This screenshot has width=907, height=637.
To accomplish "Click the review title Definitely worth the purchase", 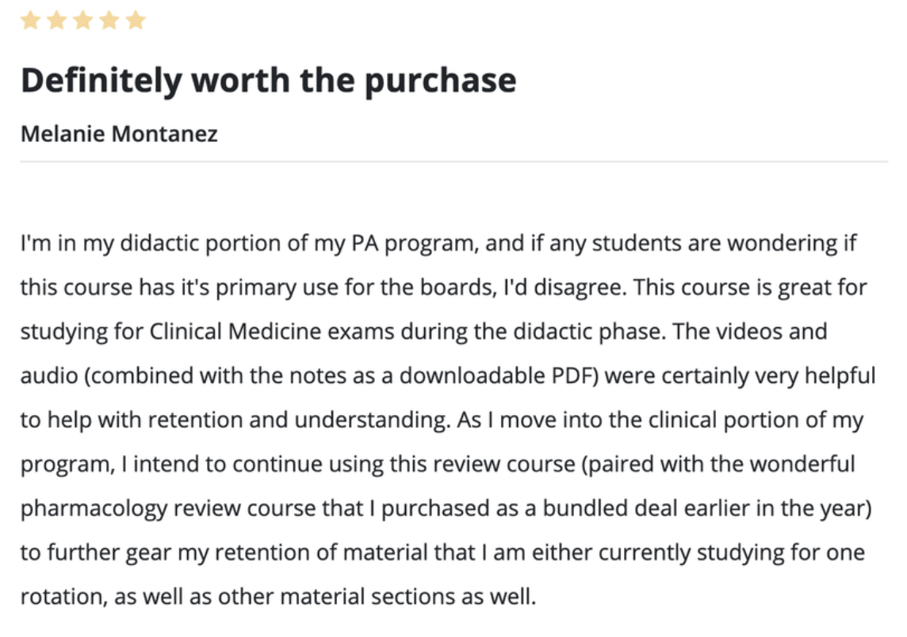I will click(269, 80).
